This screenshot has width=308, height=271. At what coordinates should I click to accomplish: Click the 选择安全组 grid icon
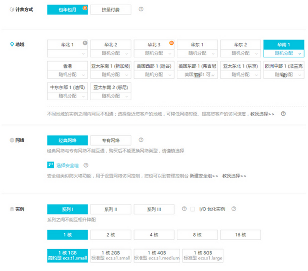[x=50, y=165]
